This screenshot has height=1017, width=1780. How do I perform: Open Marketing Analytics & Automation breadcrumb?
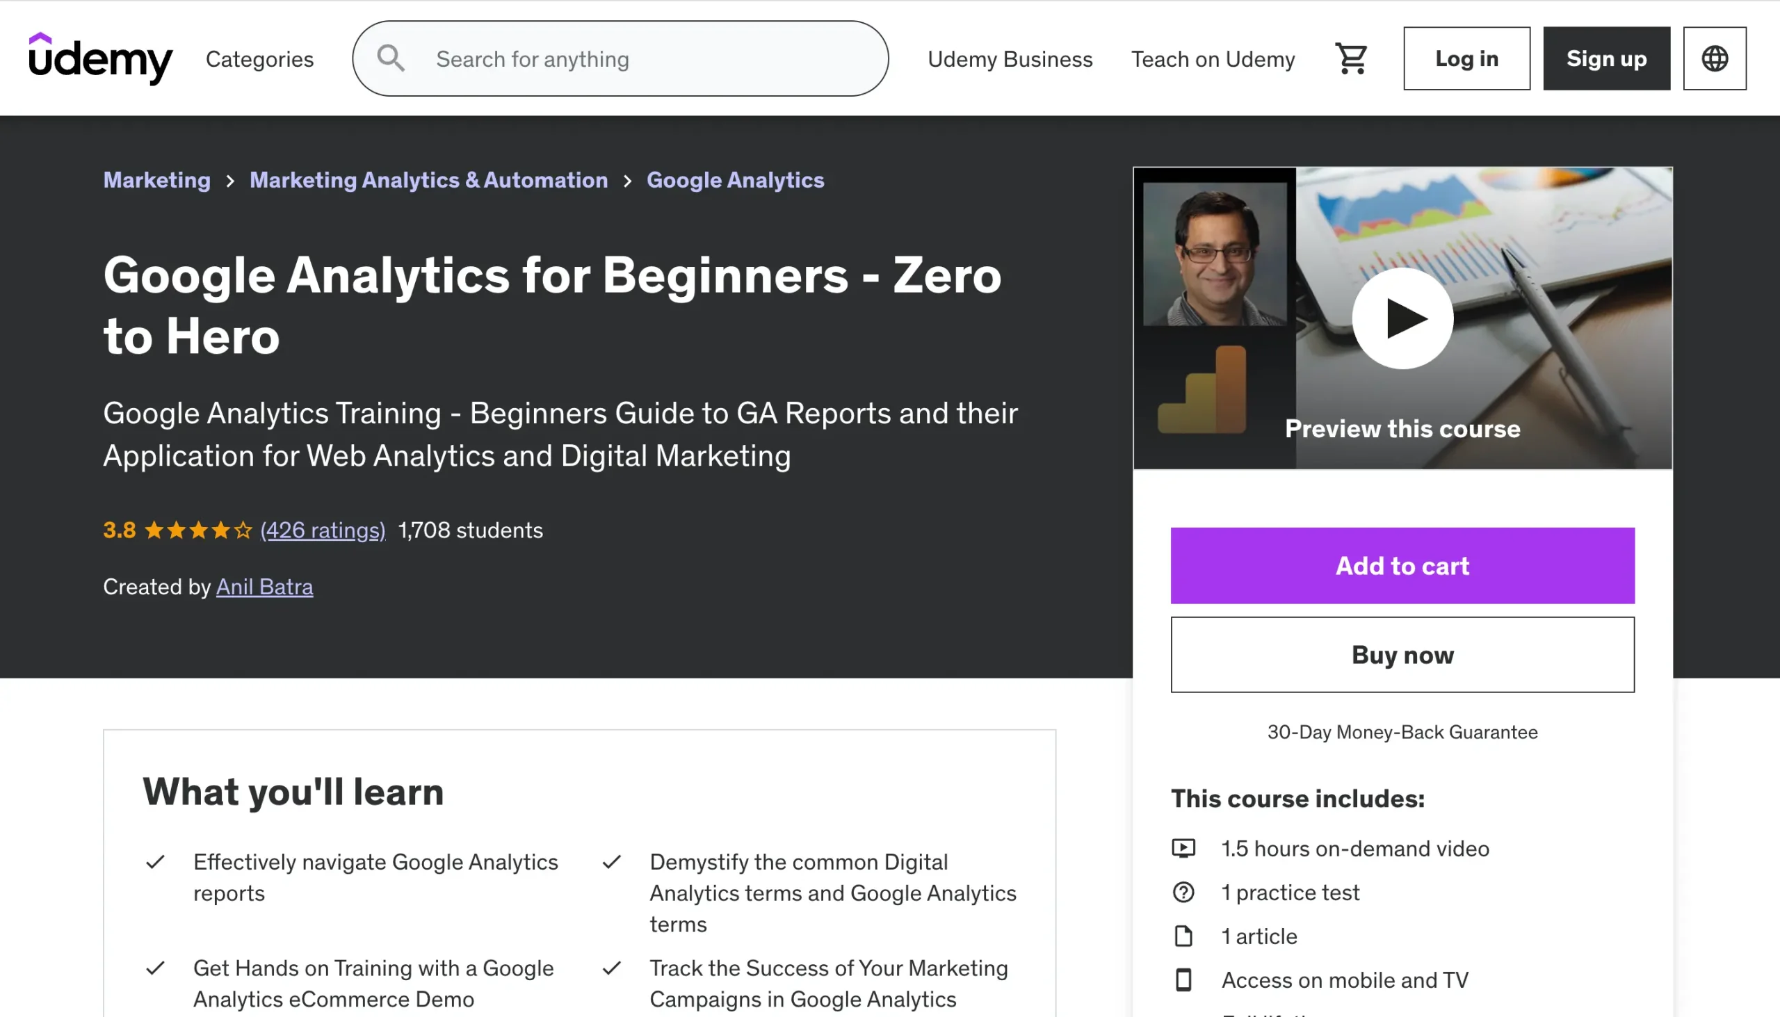pyautogui.click(x=428, y=180)
